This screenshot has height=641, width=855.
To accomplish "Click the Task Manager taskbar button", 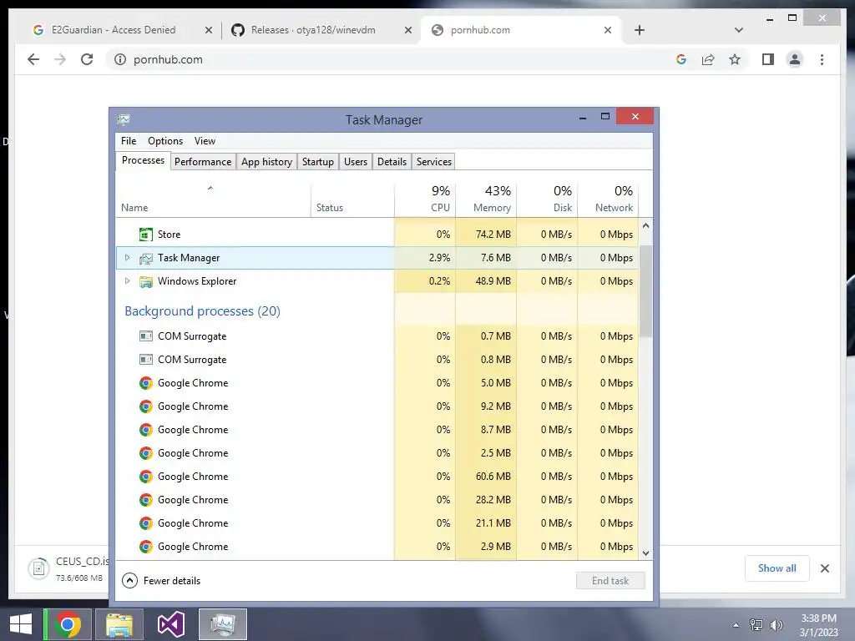I will (222, 624).
